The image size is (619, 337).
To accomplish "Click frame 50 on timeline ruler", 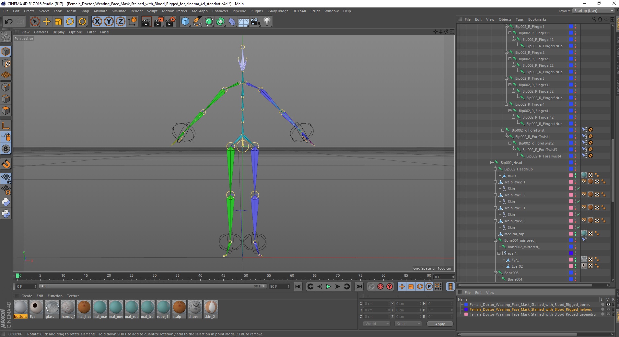I will pyautogui.click(x=246, y=276).
